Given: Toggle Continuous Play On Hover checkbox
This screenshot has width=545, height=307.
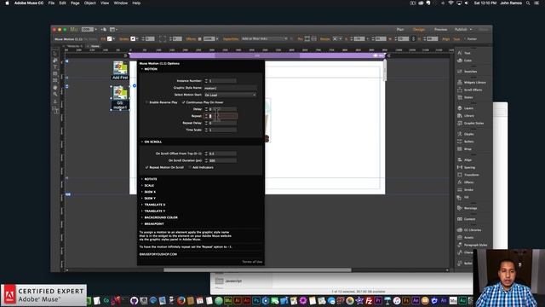Looking at the screenshot, I should 184,102.
